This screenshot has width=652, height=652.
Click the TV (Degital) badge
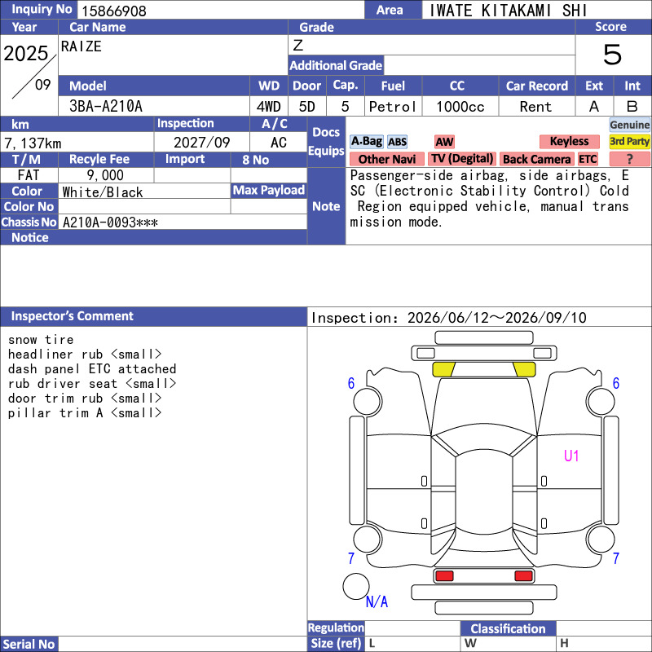coord(462,159)
